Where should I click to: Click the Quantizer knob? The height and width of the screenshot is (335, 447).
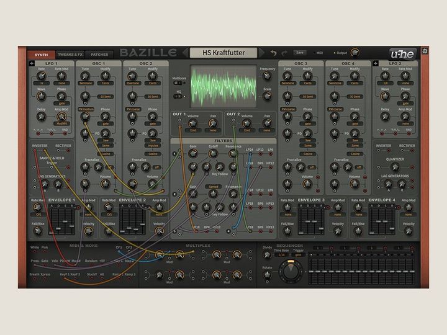point(395,167)
